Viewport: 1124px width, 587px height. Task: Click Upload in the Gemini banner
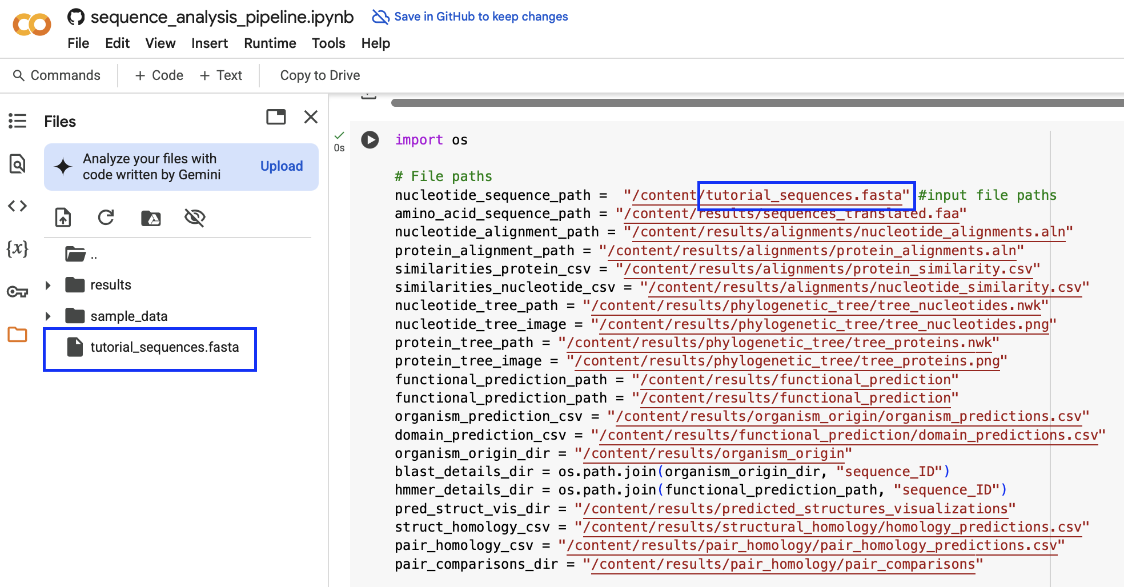(281, 166)
